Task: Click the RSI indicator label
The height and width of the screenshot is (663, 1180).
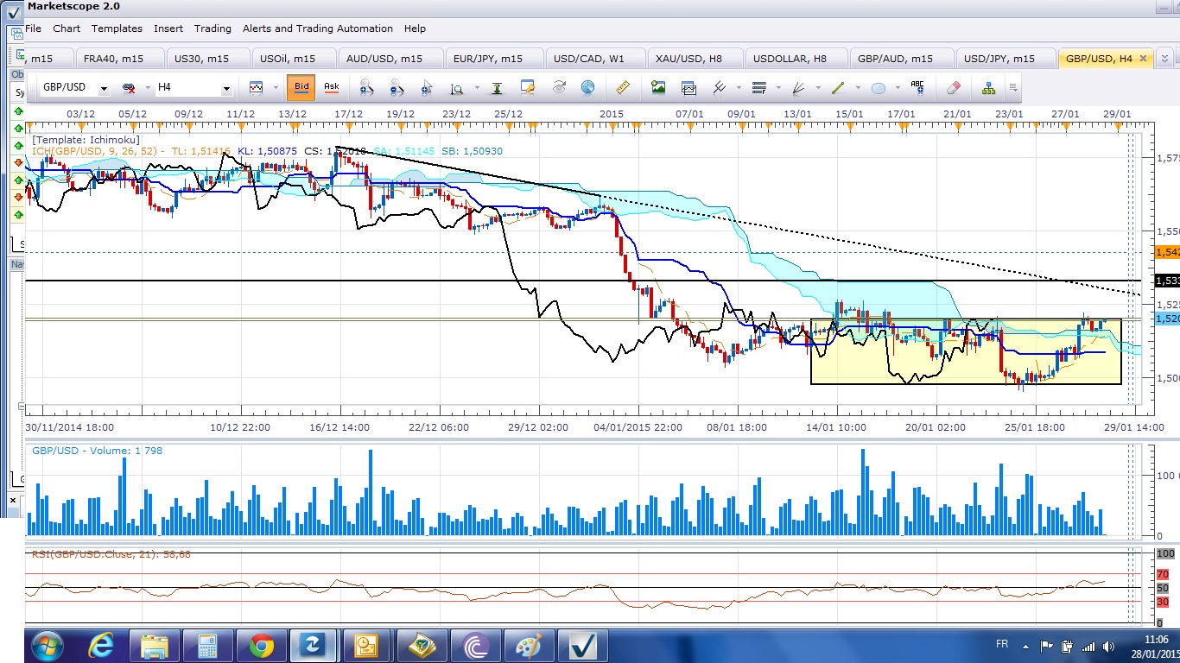Action: (111, 554)
